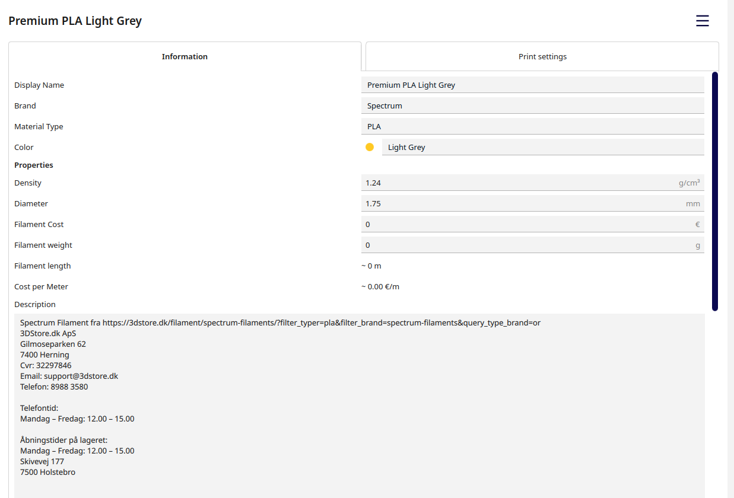The width and height of the screenshot is (734, 498).
Task: Edit the Filament Cost field
Action: tap(533, 224)
